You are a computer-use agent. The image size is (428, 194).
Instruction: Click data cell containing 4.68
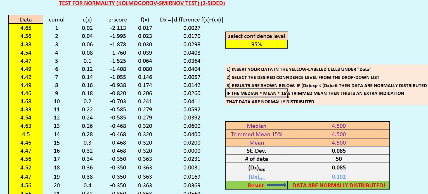(26, 101)
